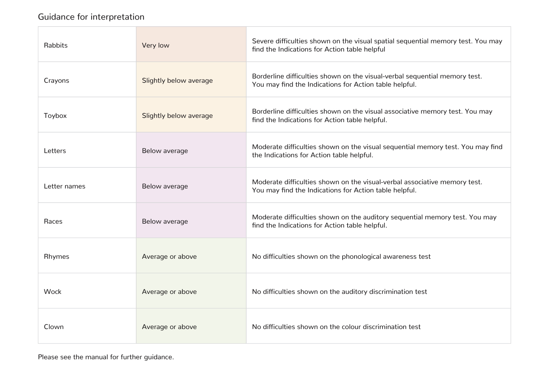This screenshot has width=549, height=378.
Task: Select the Wock test name cell
Action: click(x=87, y=291)
